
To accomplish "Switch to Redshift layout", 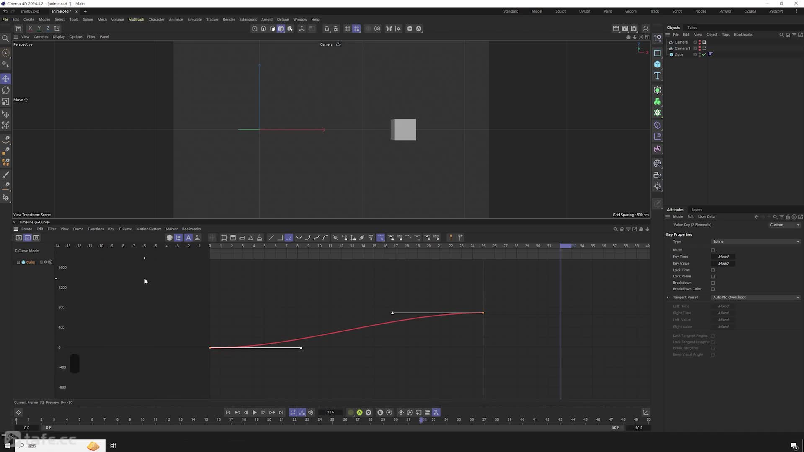I will click(x=776, y=11).
